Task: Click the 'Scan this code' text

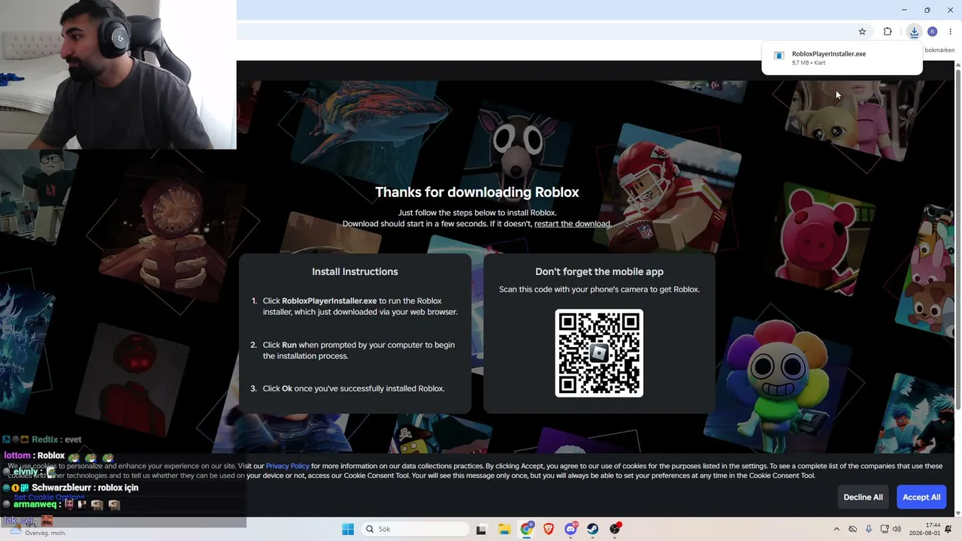Action: [599, 289]
